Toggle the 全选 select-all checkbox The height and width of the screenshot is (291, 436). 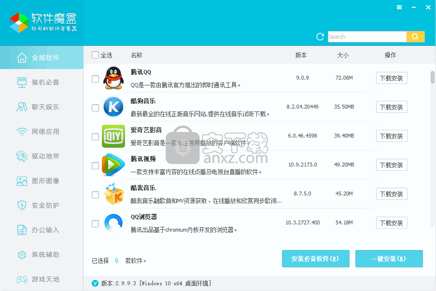[x=96, y=55]
